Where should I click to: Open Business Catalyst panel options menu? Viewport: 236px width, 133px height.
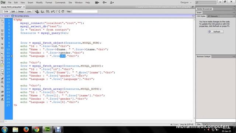(x=234, y=57)
